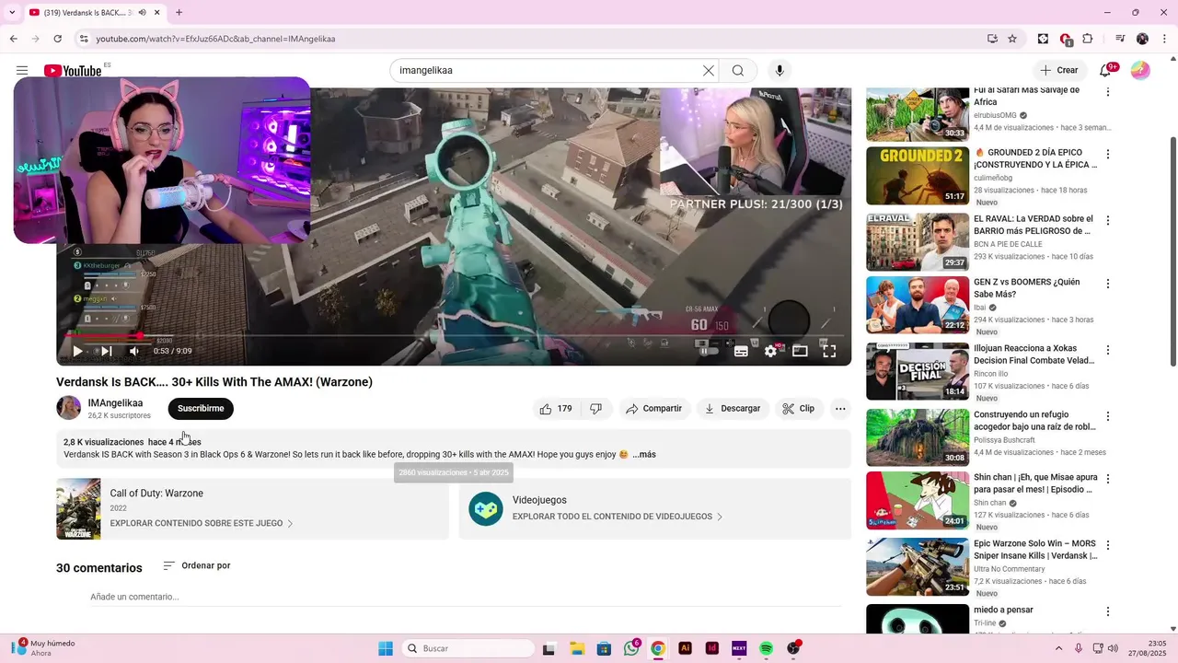Toggle subtitles in the video player
The image size is (1178, 663).
click(x=741, y=351)
